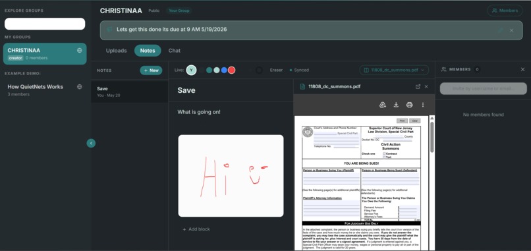Pick the blue pen color
Viewport: 531px width, 251px height.
pyautogui.click(x=224, y=70)
